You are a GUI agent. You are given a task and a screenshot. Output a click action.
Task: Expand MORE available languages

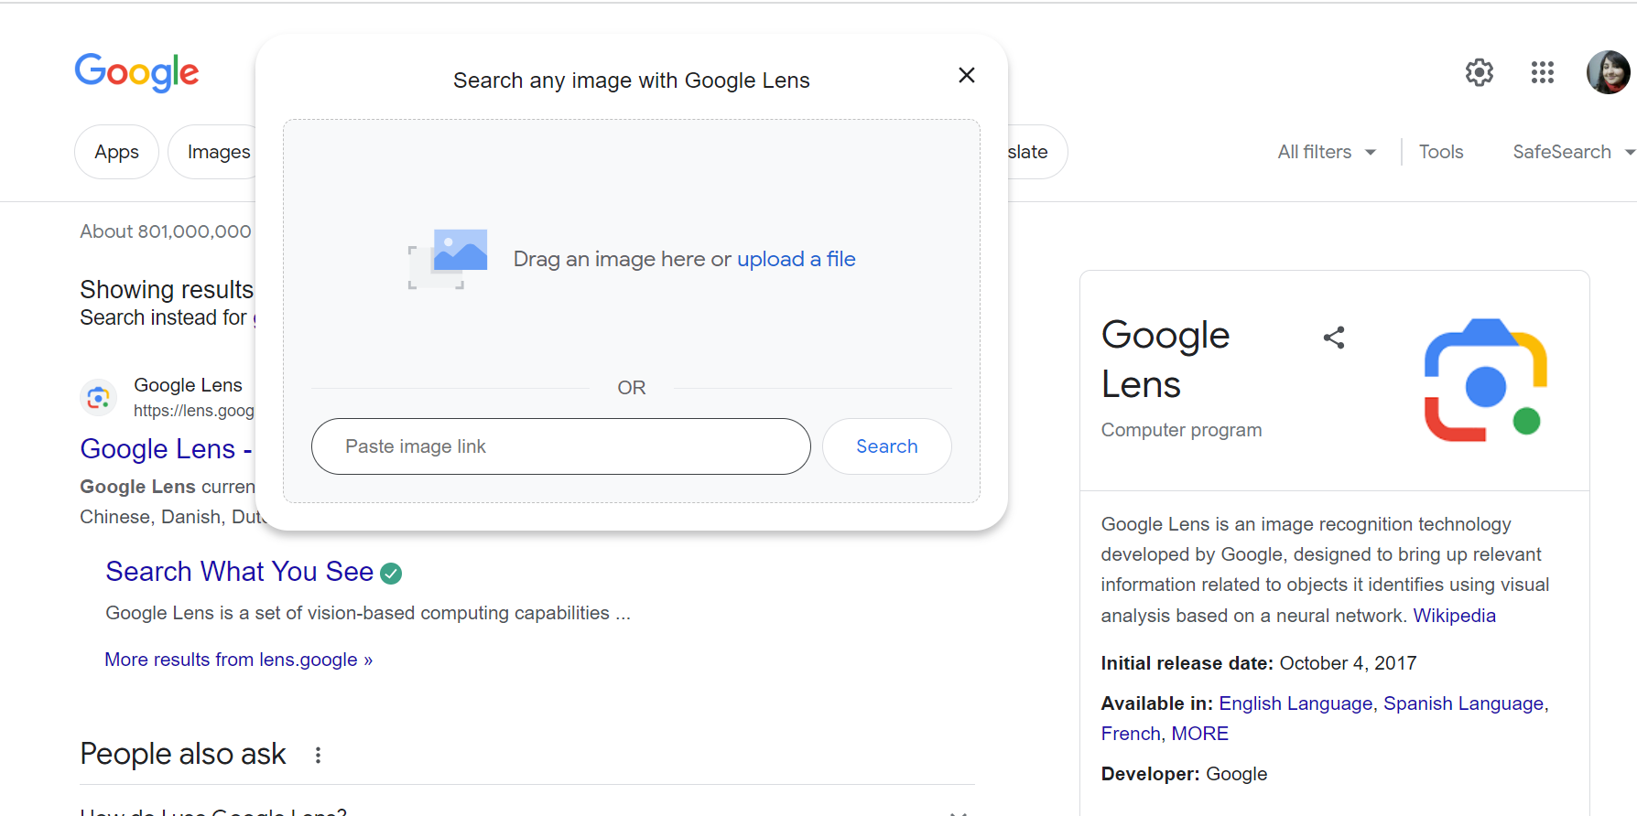(x=1199, y=734)
